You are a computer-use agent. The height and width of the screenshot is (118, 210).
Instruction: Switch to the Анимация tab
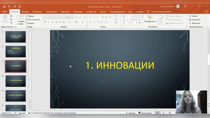coord(78,12)
